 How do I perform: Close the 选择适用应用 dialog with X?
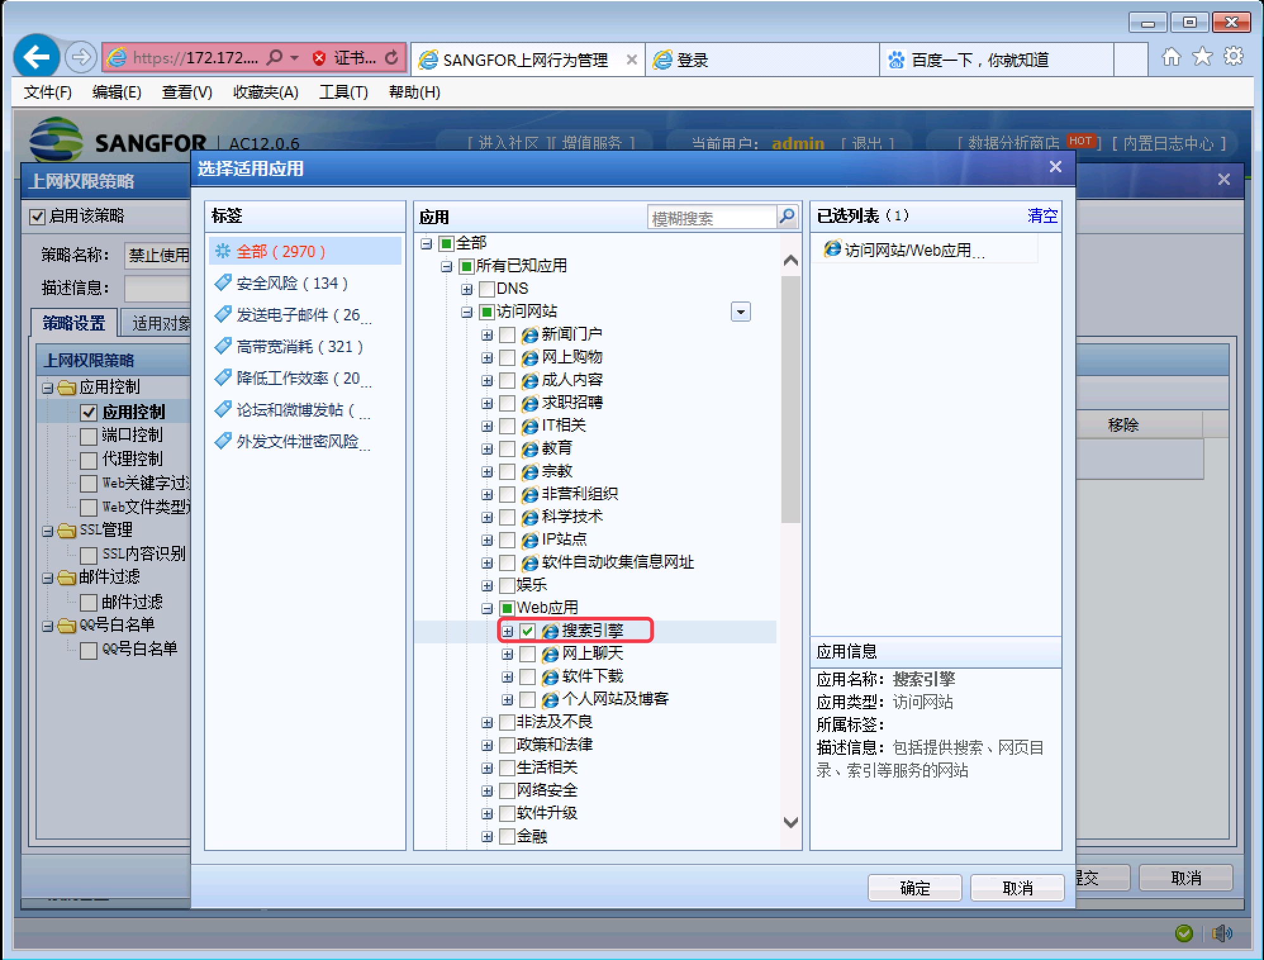tap(1055, 167)
